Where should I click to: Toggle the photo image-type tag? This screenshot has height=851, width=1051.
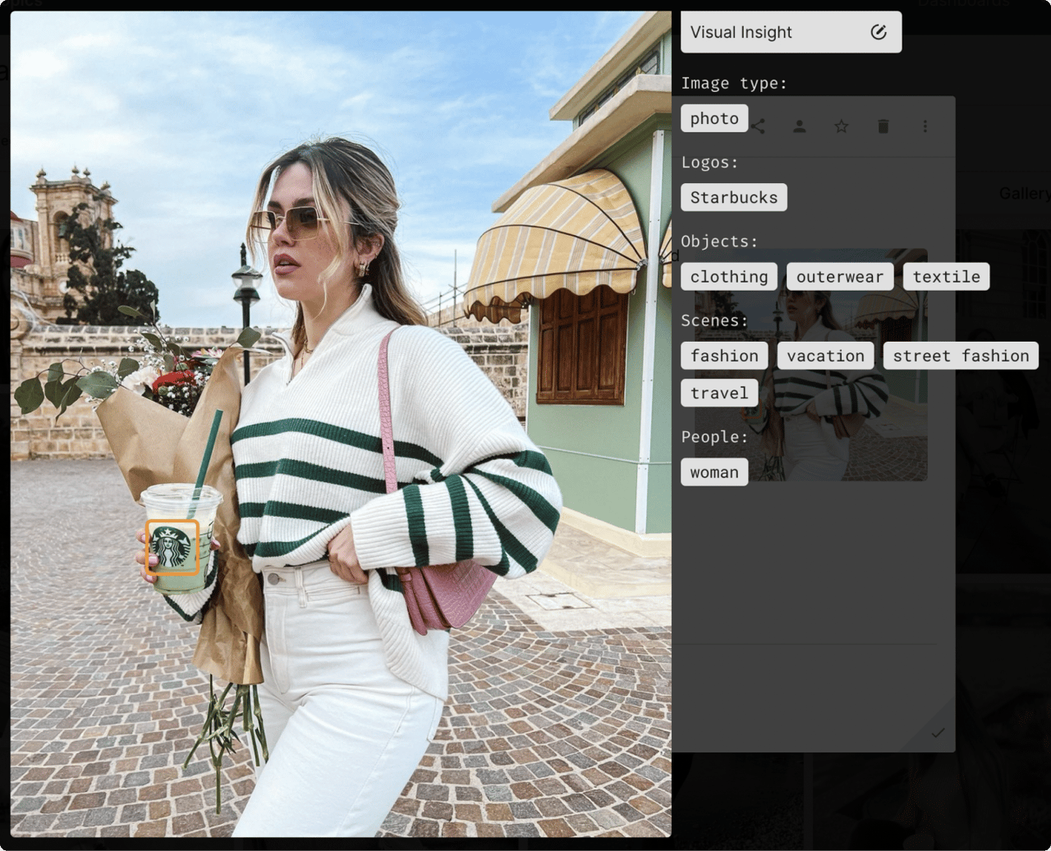pos(714,117)
